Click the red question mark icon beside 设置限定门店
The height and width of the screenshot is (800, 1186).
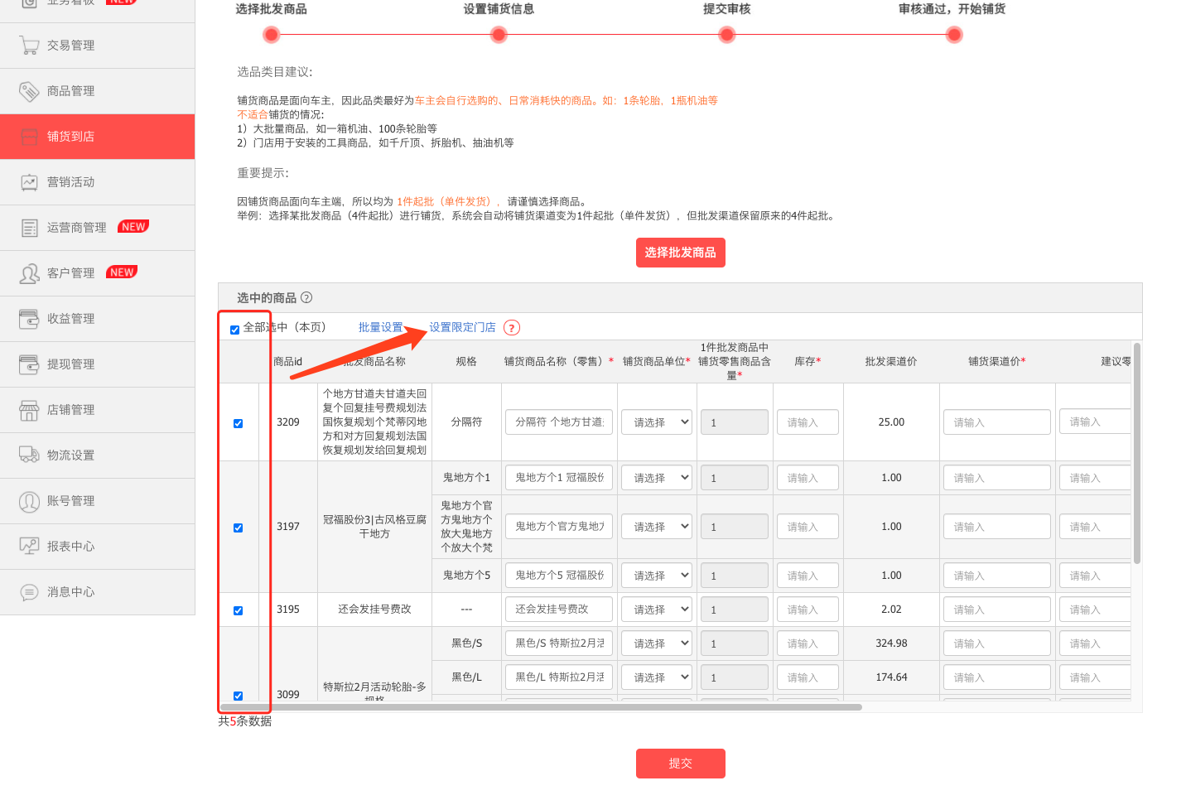512,328
